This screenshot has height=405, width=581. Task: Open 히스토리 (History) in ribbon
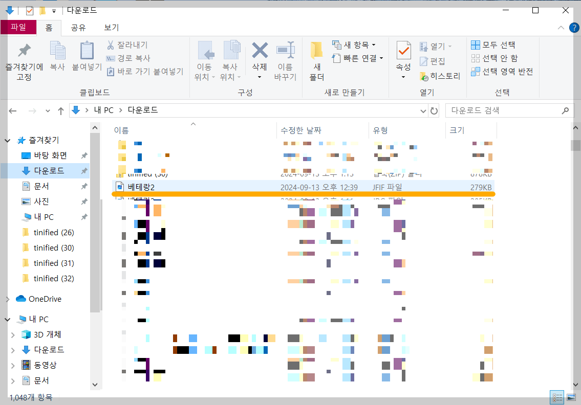point(440,76)
